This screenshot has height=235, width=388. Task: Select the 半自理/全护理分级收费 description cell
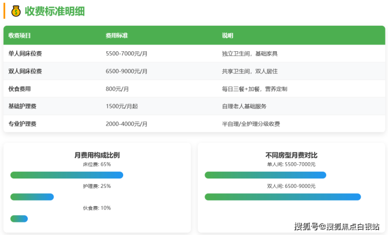[251, 124]
